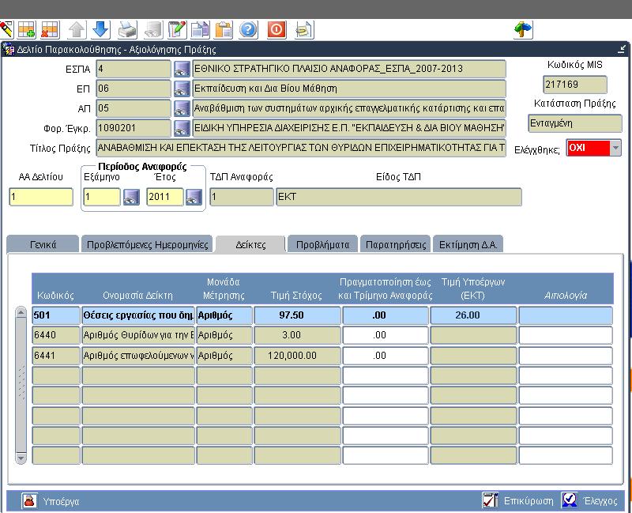Click the insert record table icon
Viewport: 632px width, 513px height.
click(x=27, y=30)
